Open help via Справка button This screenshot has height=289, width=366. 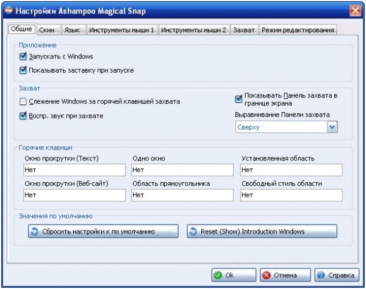point(337,275)
